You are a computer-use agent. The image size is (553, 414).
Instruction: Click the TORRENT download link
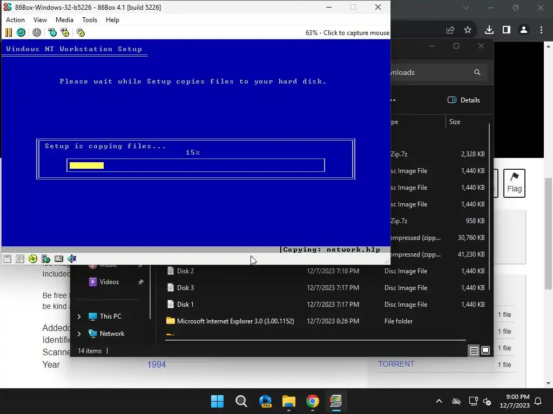click(396, 364)
